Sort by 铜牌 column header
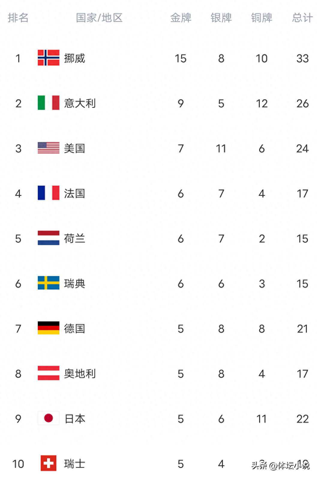 point(262,18)
